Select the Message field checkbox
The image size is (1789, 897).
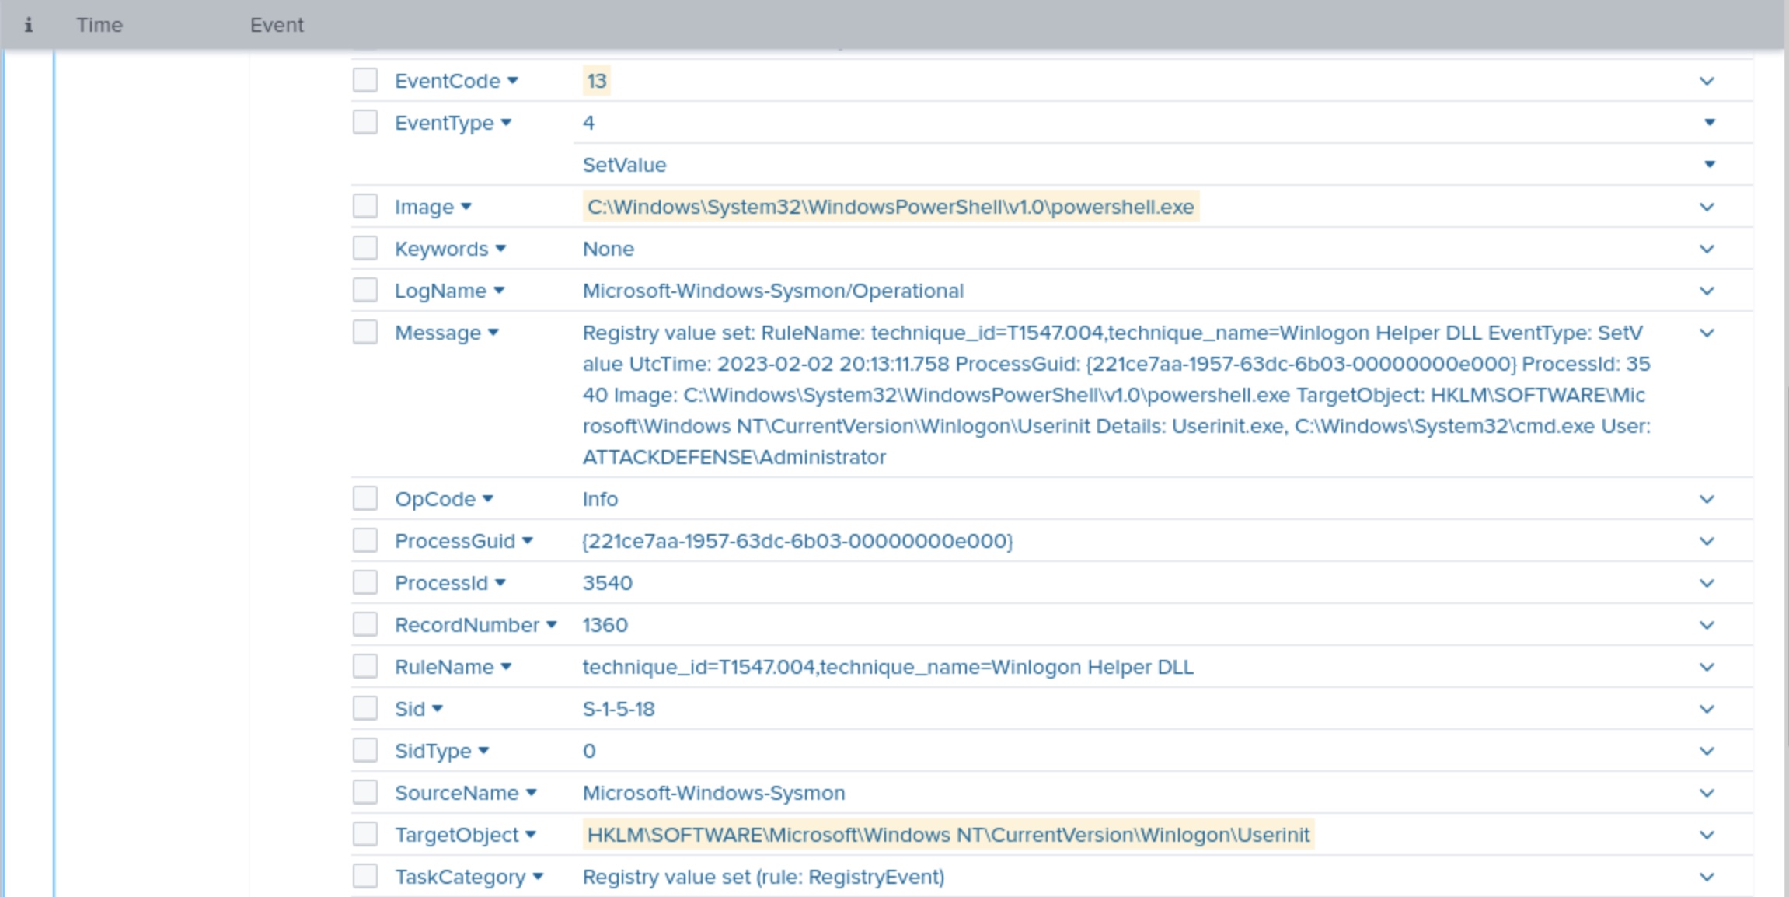click(x=365, y=332)
